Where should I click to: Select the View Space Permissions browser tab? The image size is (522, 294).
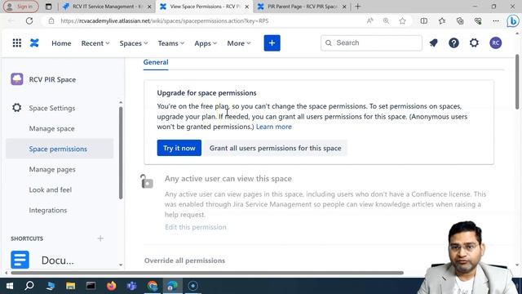click(205, 7)
